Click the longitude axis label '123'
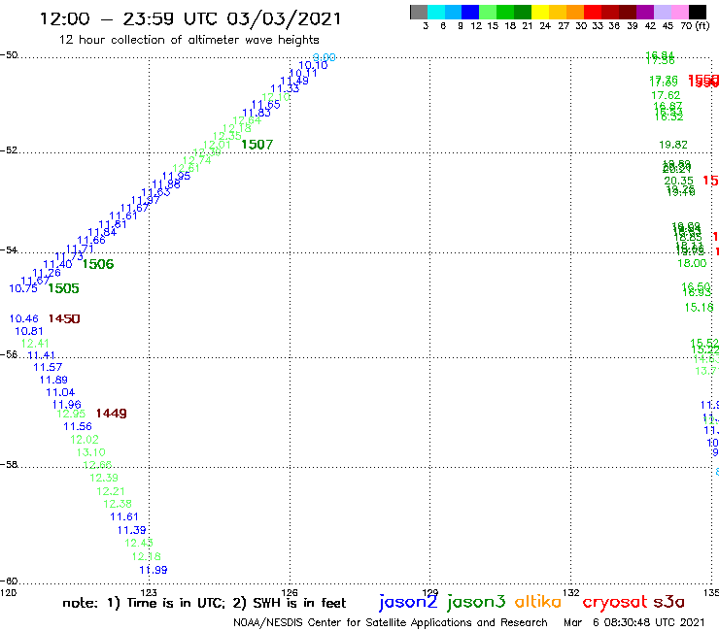The height and width of the screenshot is (631, 719). [149, 592]
